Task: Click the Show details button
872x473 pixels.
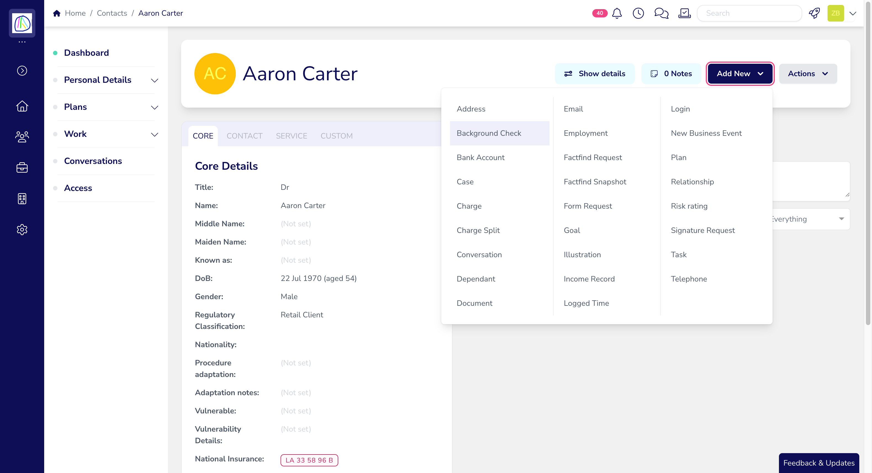Action: (594, 73)
